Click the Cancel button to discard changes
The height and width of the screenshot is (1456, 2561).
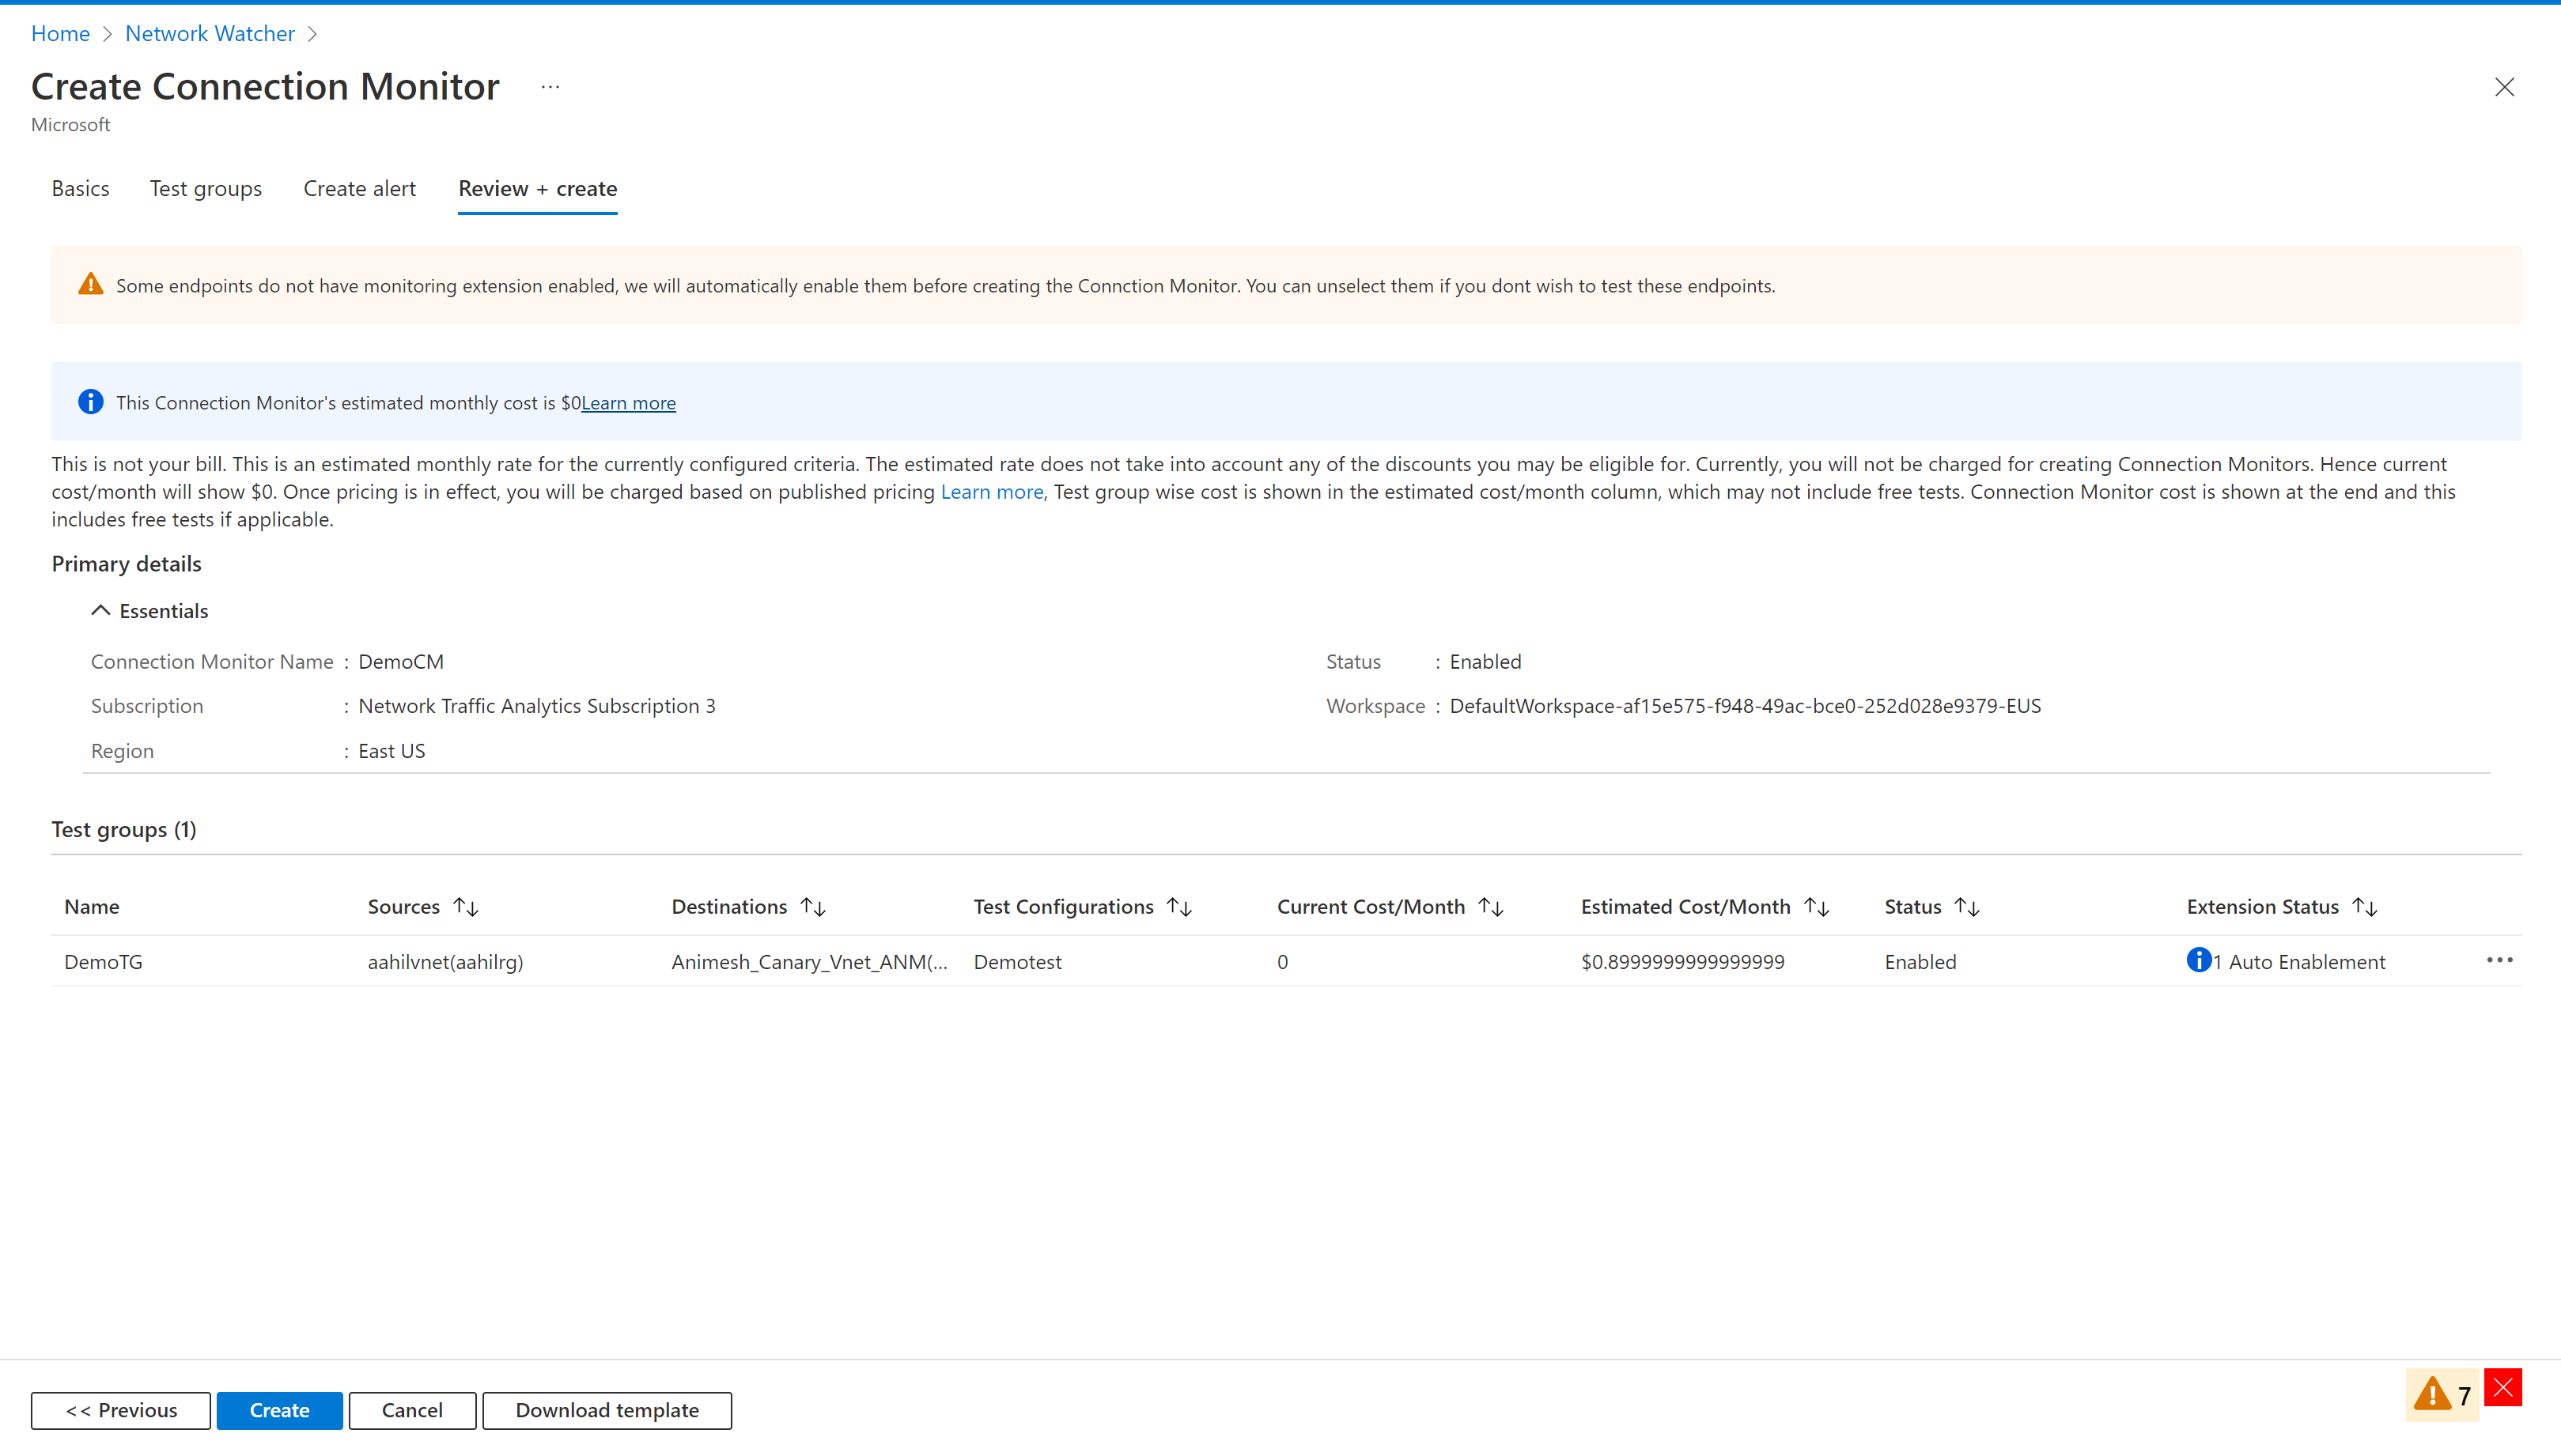tap(411, 1409)
